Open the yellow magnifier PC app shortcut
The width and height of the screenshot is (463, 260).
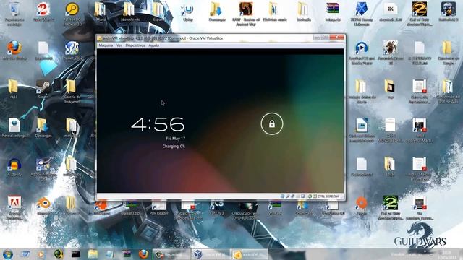pos(72,14)
